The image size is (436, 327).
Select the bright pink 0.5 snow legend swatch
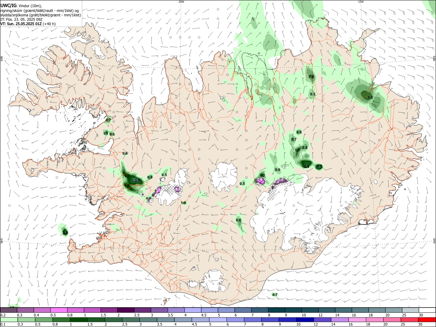point(59,310)
